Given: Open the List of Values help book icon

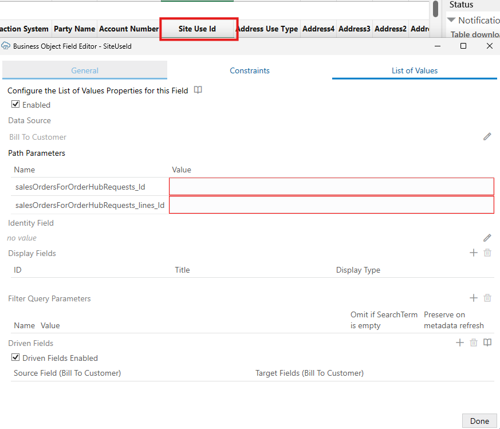Looking at the screenshot, I should 198,90.
